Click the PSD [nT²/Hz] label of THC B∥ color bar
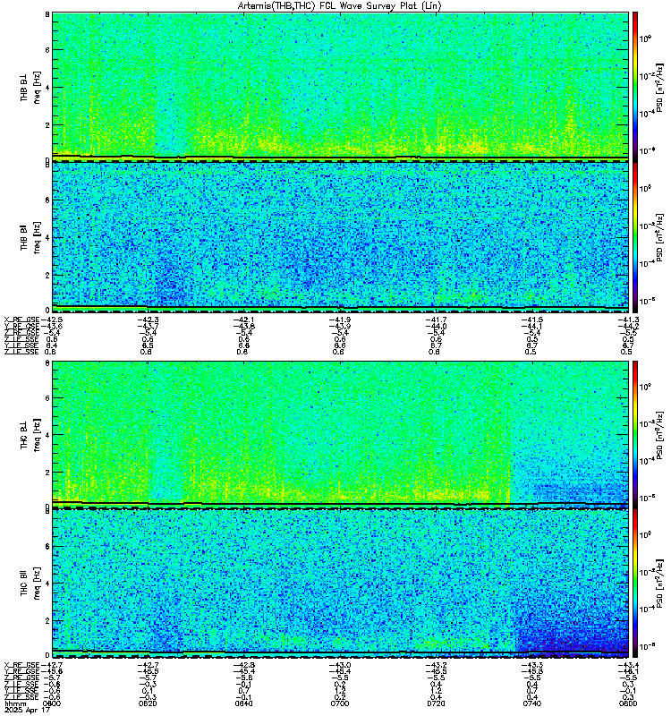 (x=660, y=584)
